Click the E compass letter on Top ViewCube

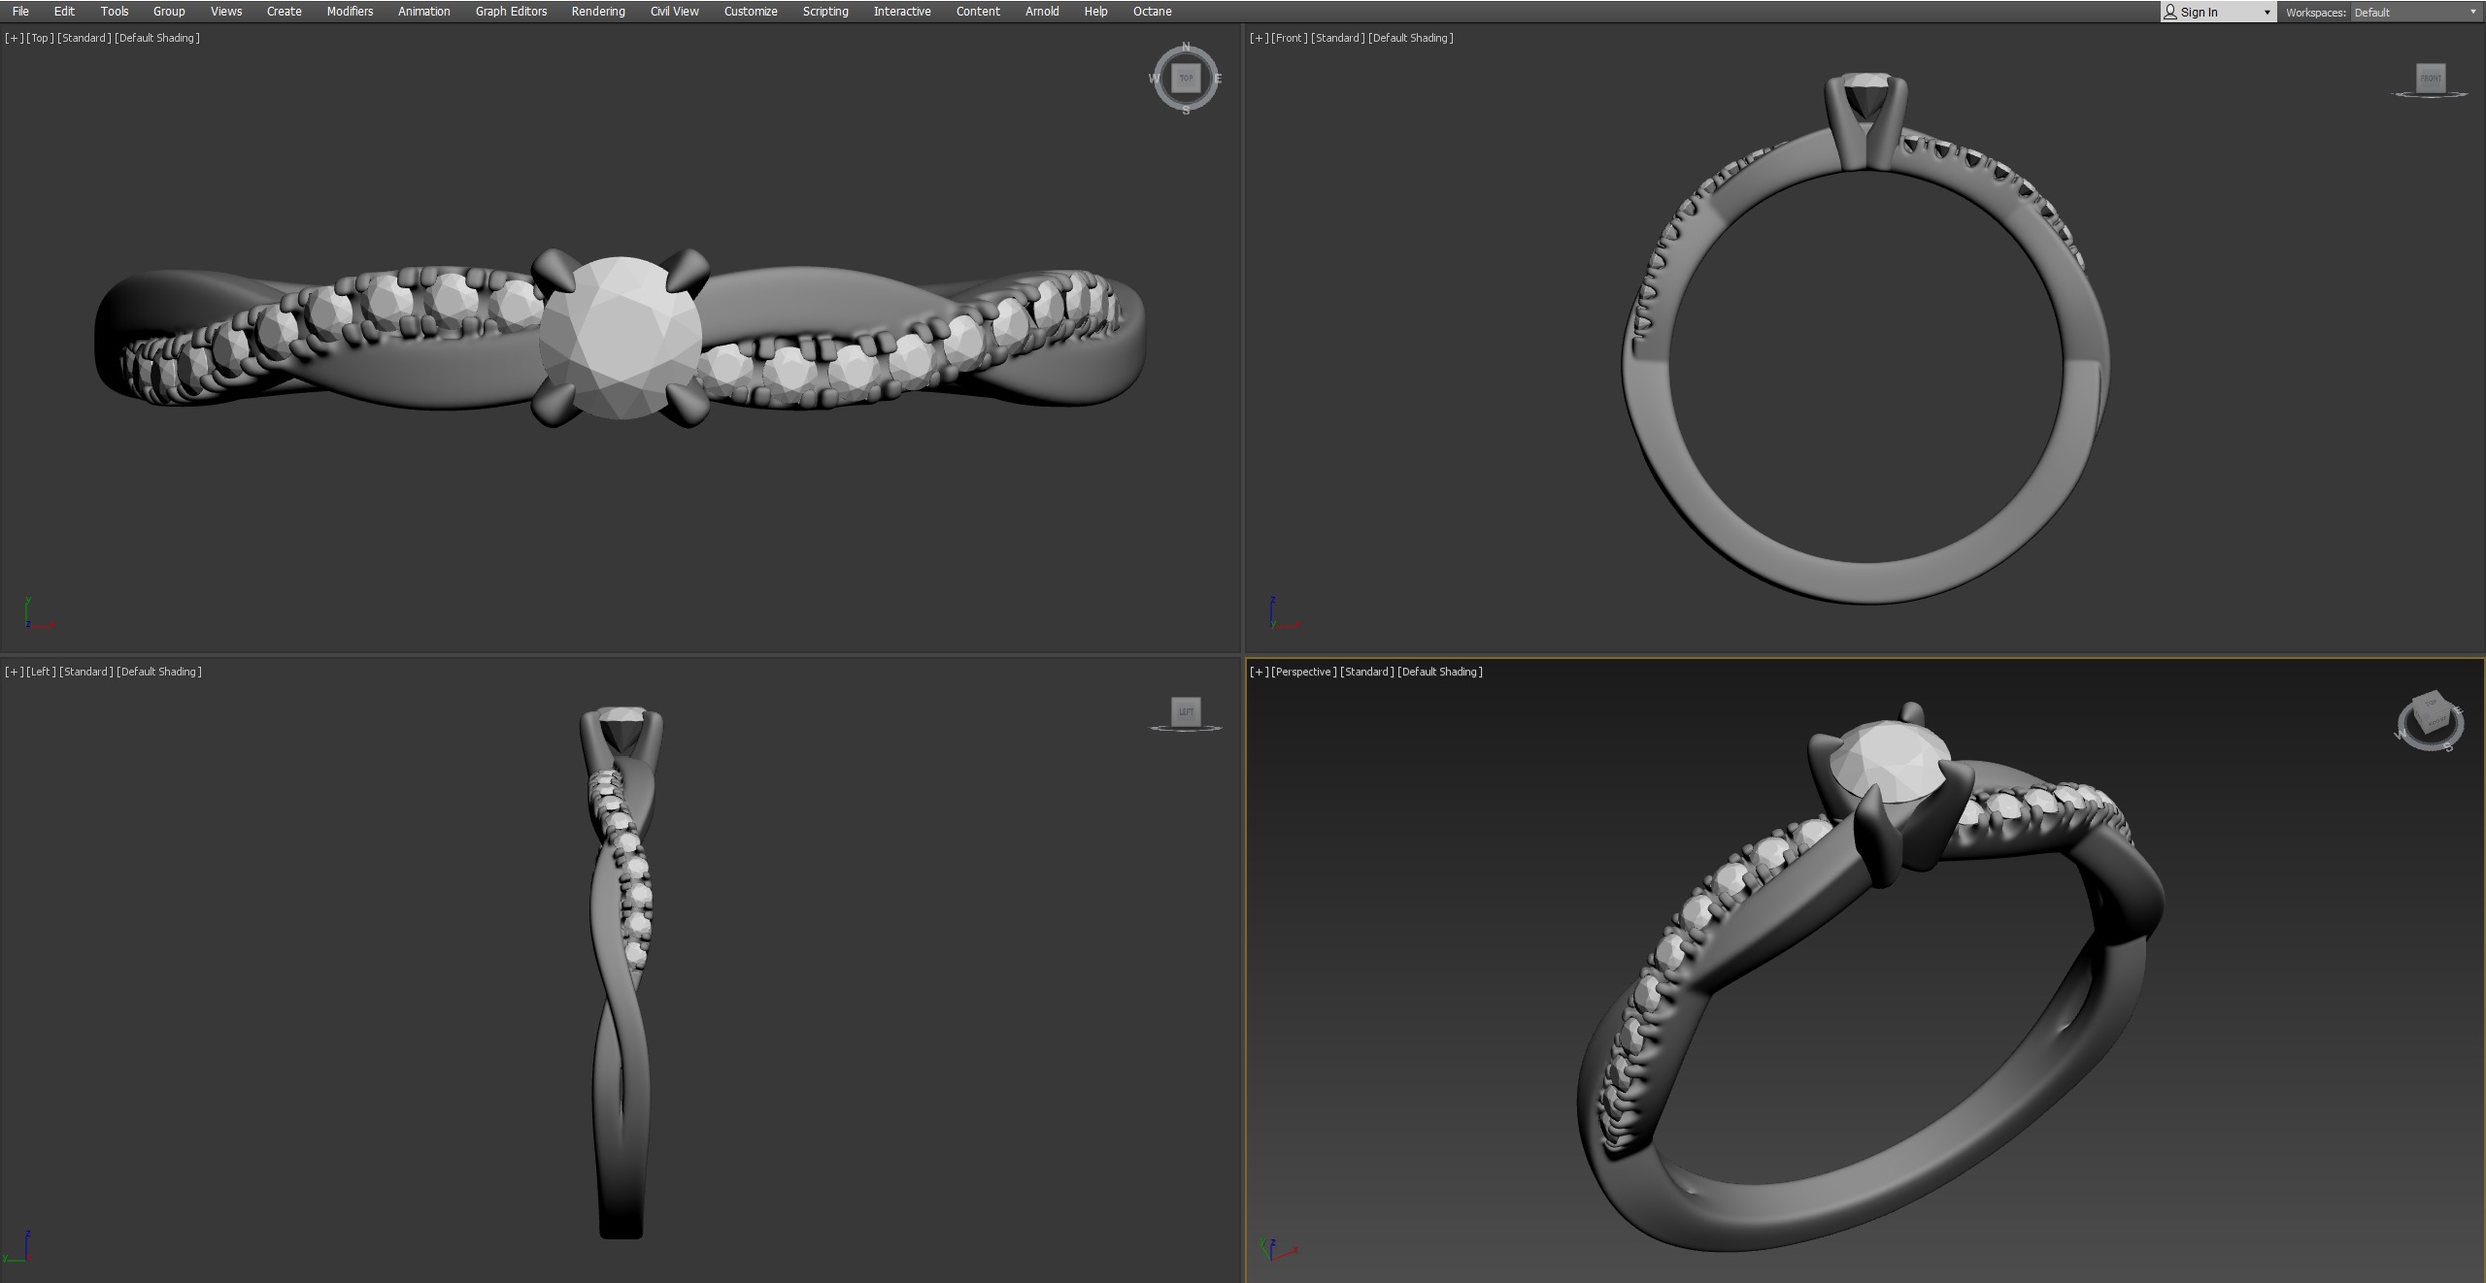pos(1218,79)
